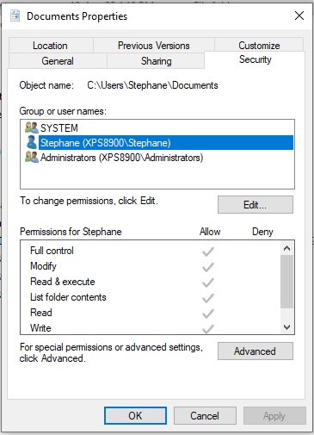Click the Administrators group icon

coord(32,157)
